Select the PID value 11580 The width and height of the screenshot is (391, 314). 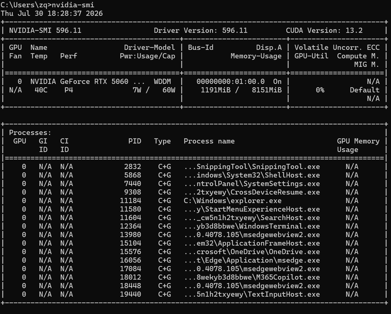(131, 209)
